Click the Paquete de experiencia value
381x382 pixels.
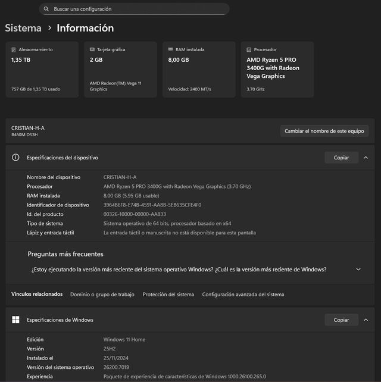pyautogui.click(x=185, y=377)
